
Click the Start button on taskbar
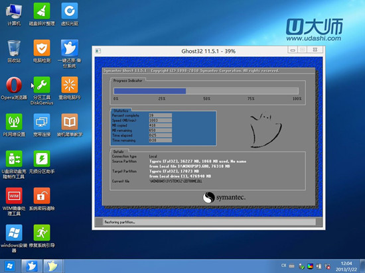9,266
